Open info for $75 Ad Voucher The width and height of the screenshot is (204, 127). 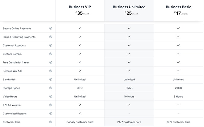tap(51, 105)
